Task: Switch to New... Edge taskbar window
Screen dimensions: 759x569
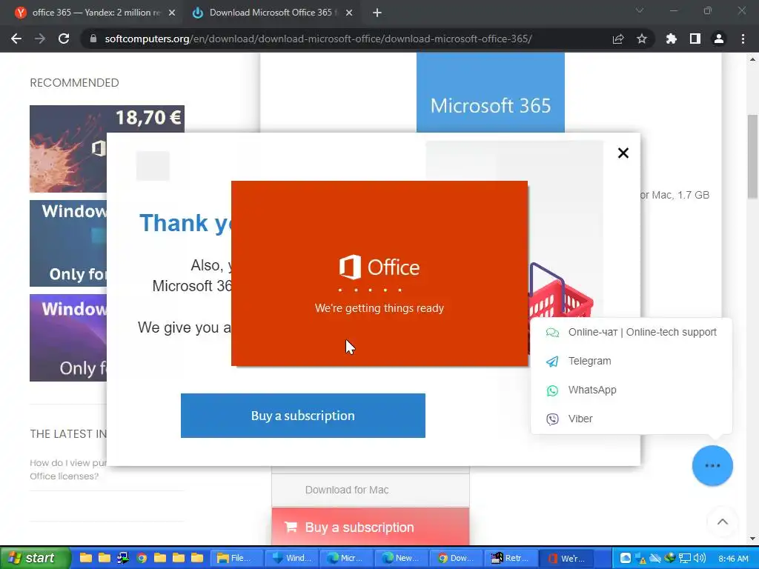Action: coord(401,558)
